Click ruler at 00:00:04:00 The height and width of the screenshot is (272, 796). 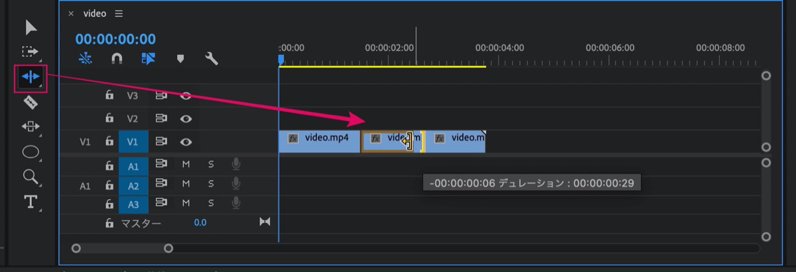[x=499, y=48]
